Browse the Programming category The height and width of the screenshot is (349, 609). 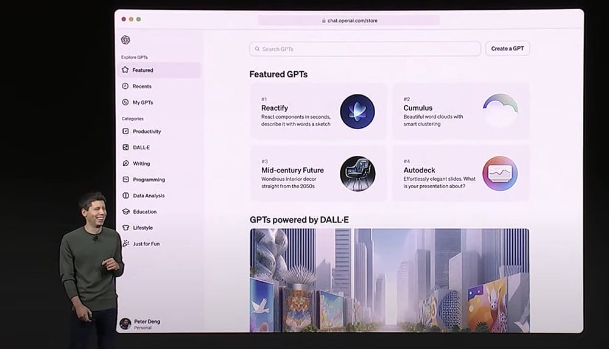click(x=149, y=180)
